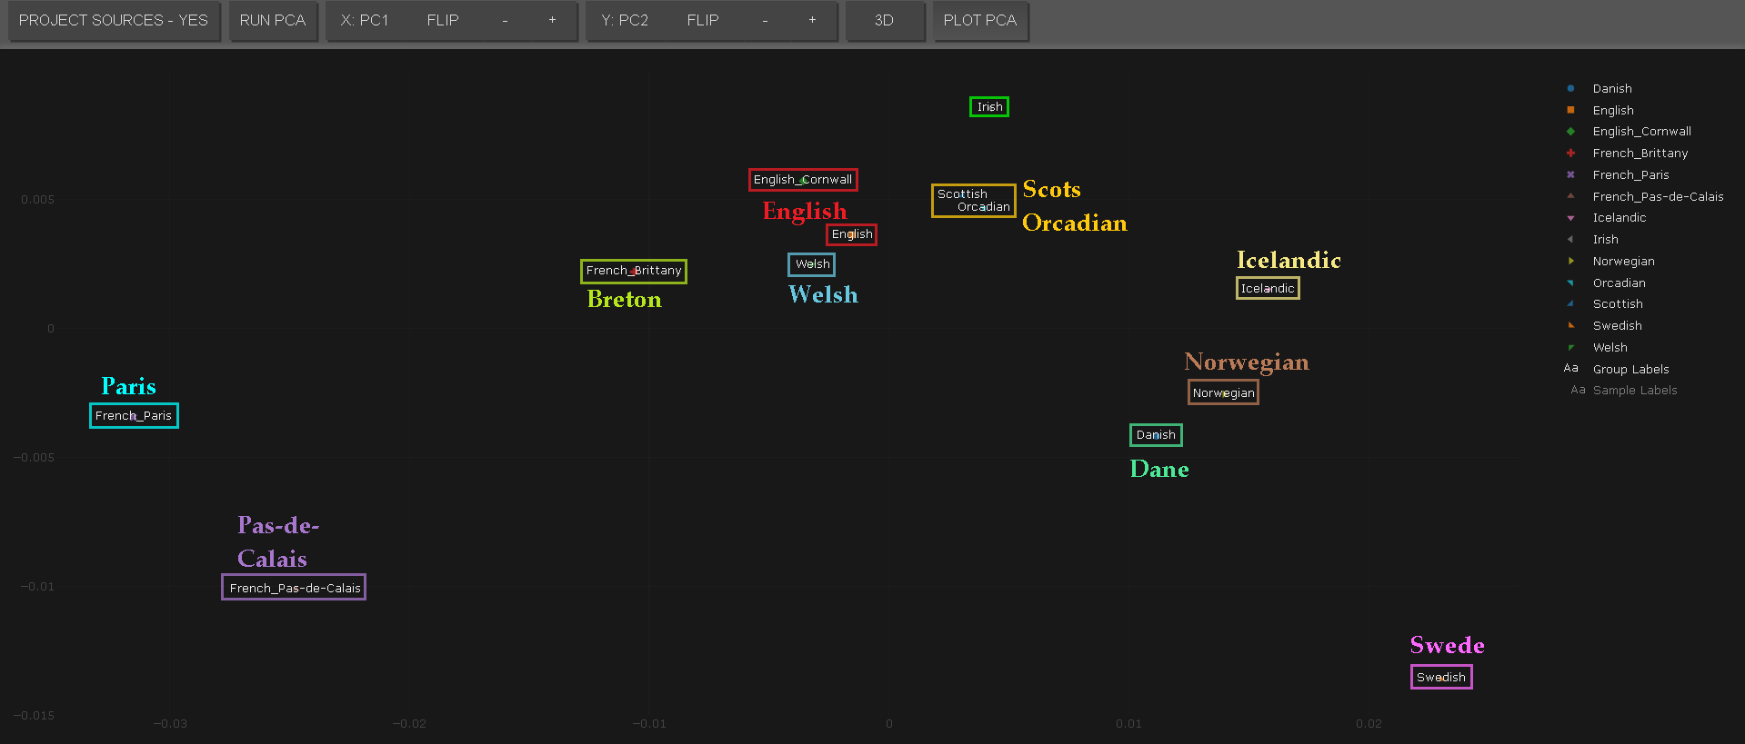Select the Scottish Orcadian point label
Image resolution: width=1745 pixels, height=744 pixels.
click(x=973, y=201)
